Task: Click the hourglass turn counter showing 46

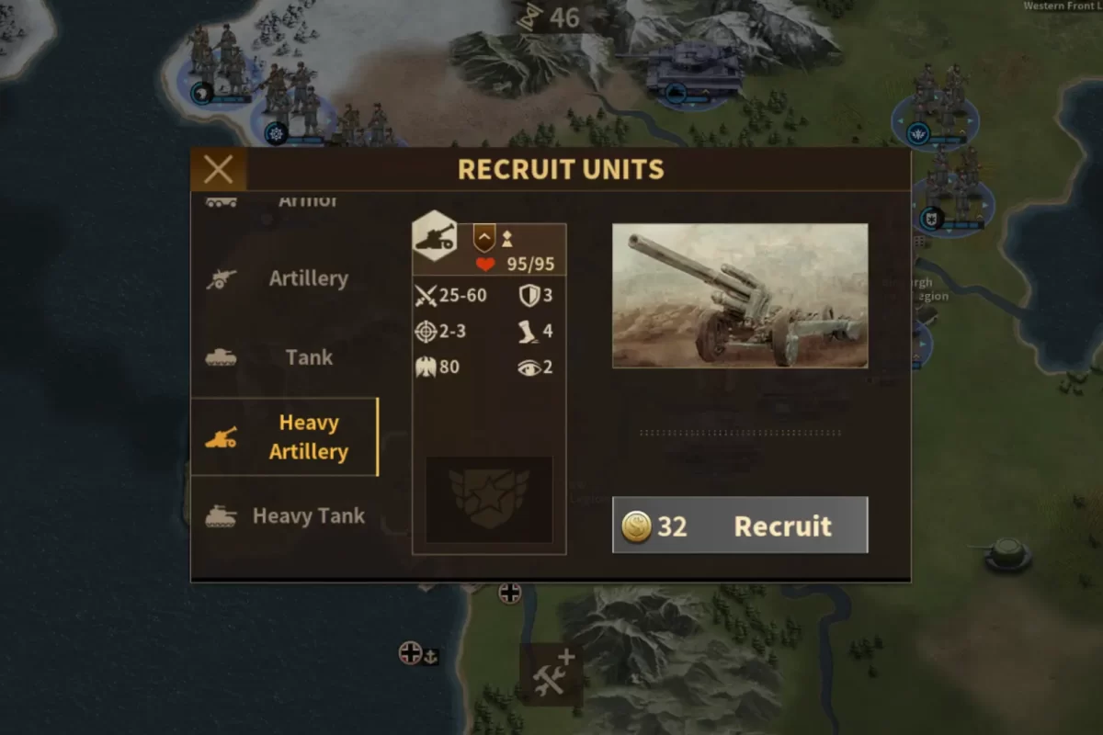Action: coord(551,17)
